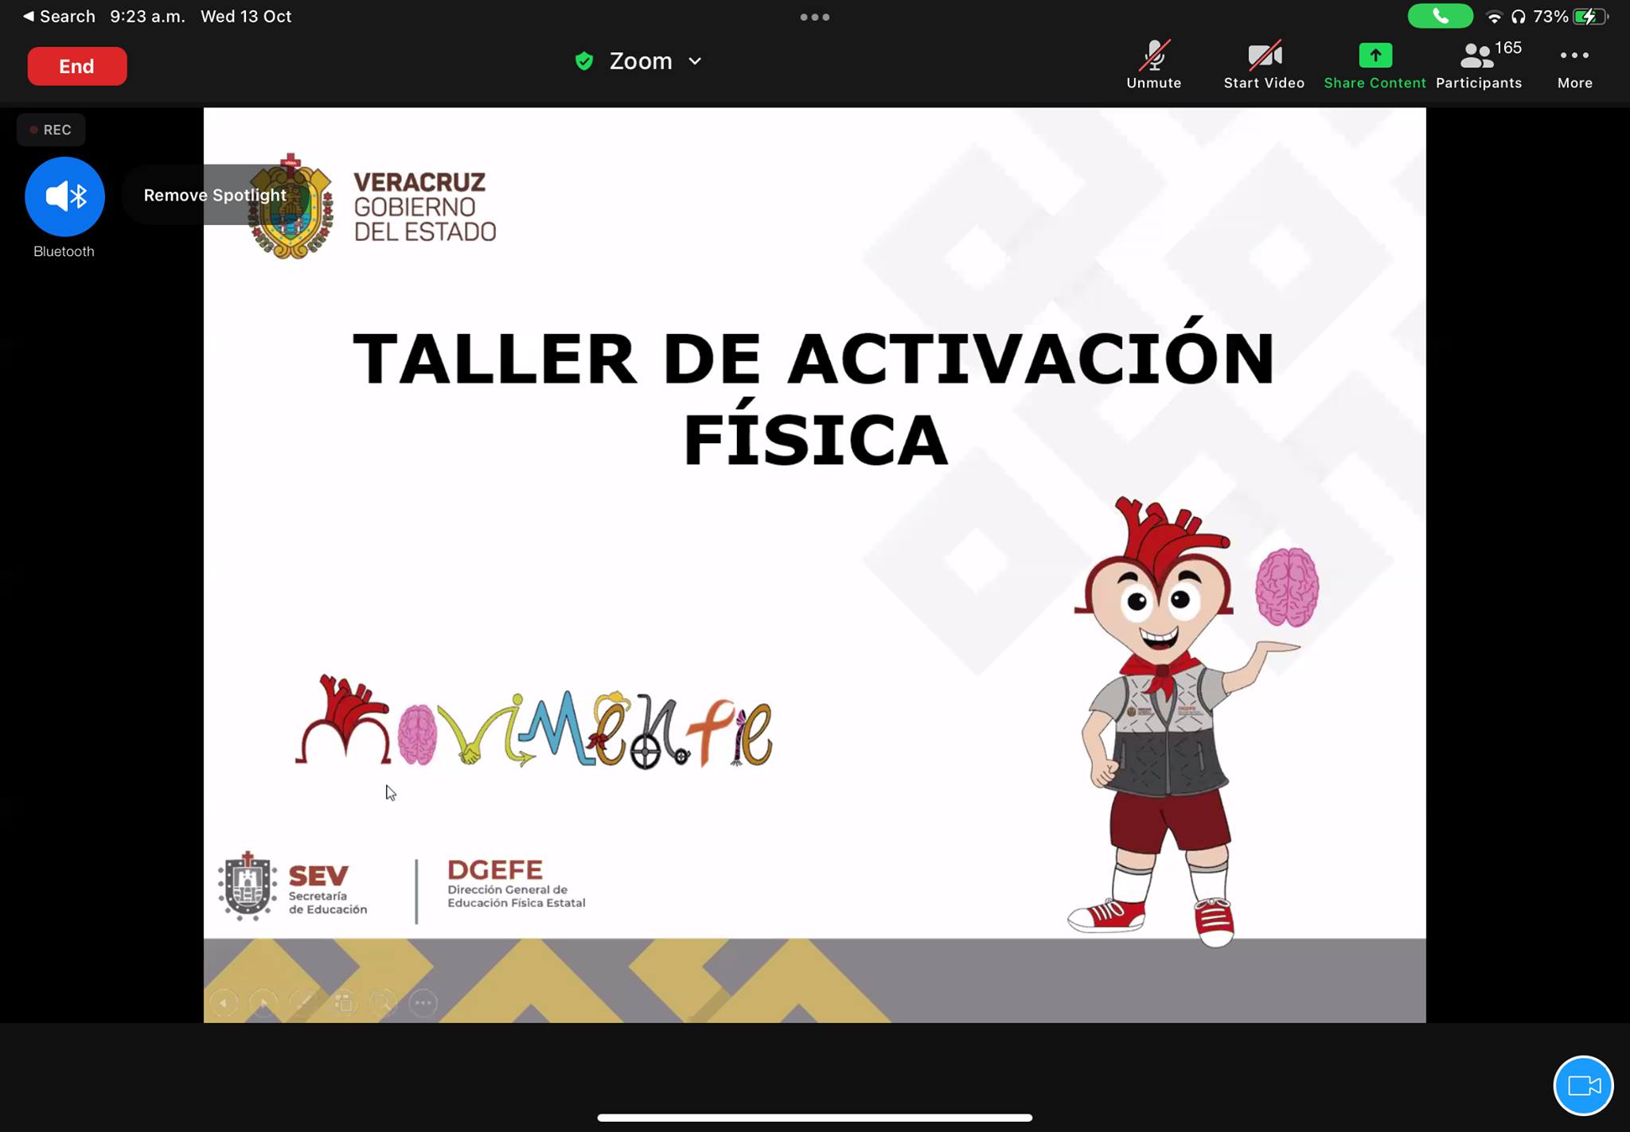Click the SEV Secretaría de Educación logo
Image resolution: width=1630 pixels, height=1132 pixels.
click(293, 886)
